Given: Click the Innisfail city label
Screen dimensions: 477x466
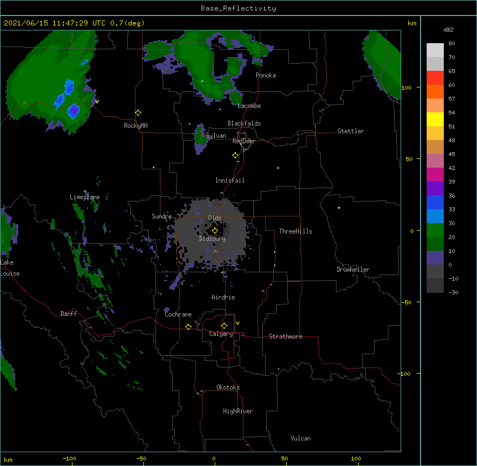Looking at the screenshot, I should tap(230, 180).
